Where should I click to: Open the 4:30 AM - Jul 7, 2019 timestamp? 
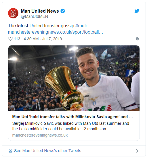pyautogui.click(x=43, y=39)
